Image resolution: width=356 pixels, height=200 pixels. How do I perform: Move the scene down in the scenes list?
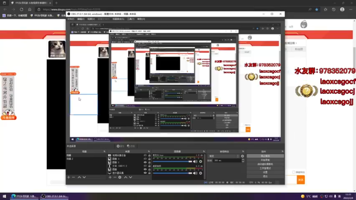84,177
